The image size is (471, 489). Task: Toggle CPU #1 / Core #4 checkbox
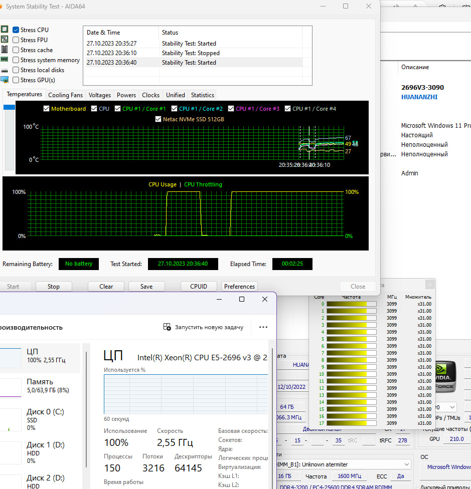tap(287, 109)
